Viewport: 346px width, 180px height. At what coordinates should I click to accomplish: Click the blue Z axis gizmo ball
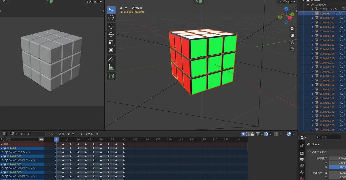tap(286, 9)
